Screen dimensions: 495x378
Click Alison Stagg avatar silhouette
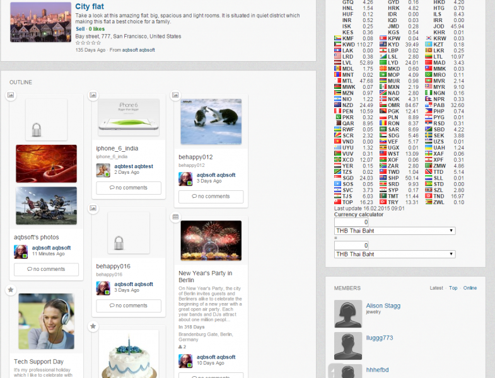(x=348, y=314)
